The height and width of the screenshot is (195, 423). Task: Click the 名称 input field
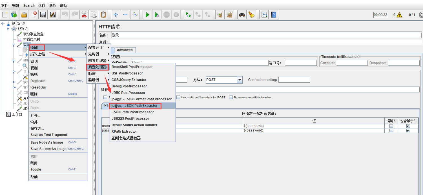266,35
